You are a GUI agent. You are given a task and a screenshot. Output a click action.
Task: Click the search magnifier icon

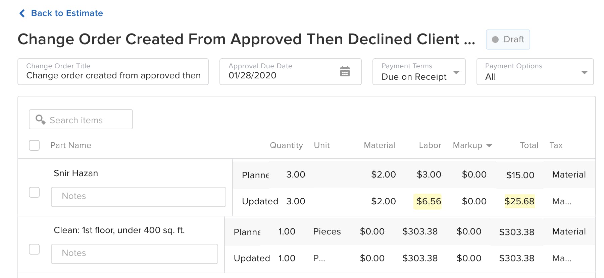(40, 119)
